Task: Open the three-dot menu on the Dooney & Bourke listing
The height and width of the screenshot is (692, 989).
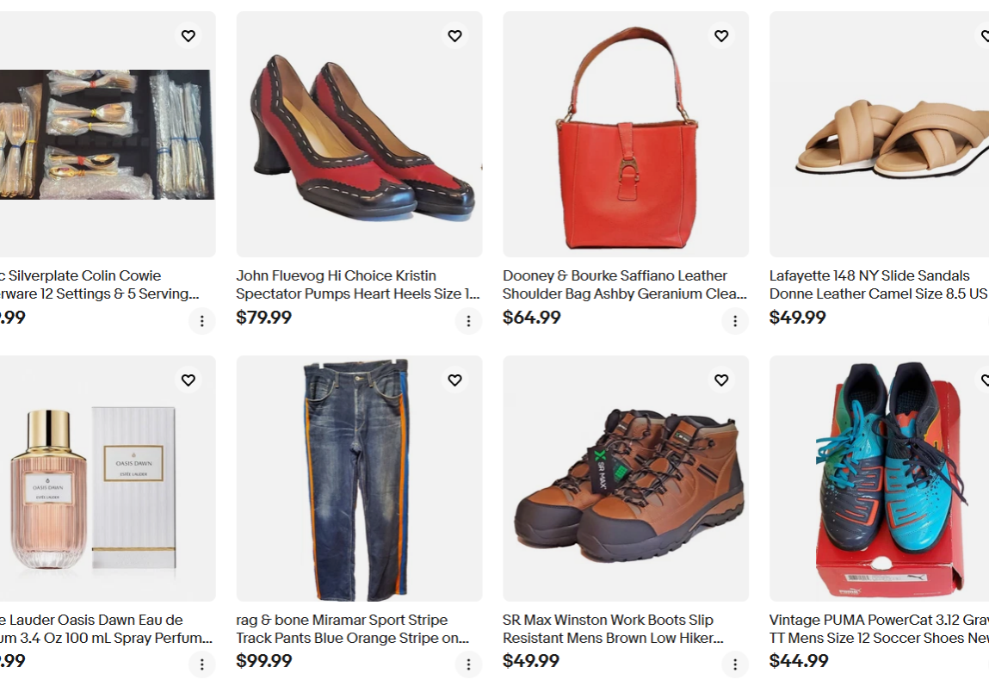Action: pos(736,320)
